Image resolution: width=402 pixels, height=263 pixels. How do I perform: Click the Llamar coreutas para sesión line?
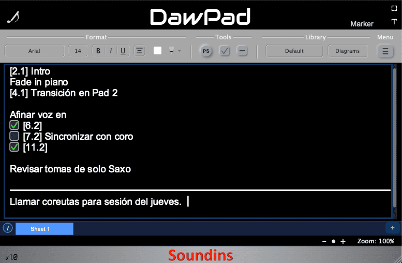(96, 202)
